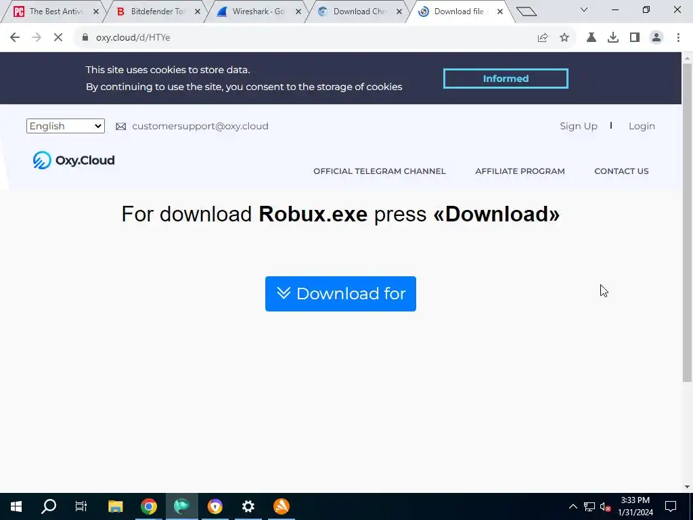This screenshot has width=693, height=520.
Task: Open the Sign Up link
Action: [x=579, y=126]
